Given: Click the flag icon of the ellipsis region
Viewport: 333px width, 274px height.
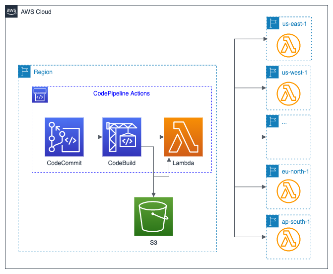Looking at the screenshot, I should [272, 121].
